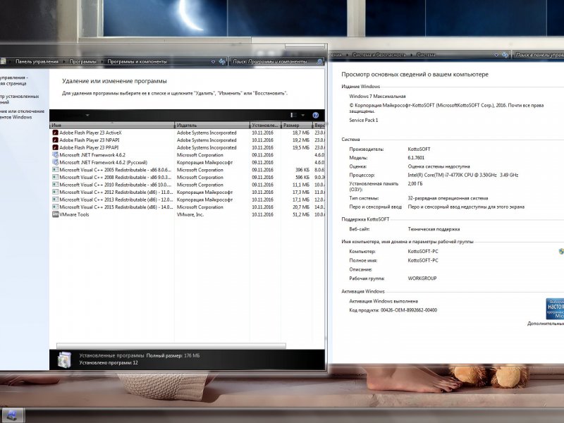The image size is (564, 423).
Task: Go to Панель управления in the breadcrumb
Action: click(37, 61)
